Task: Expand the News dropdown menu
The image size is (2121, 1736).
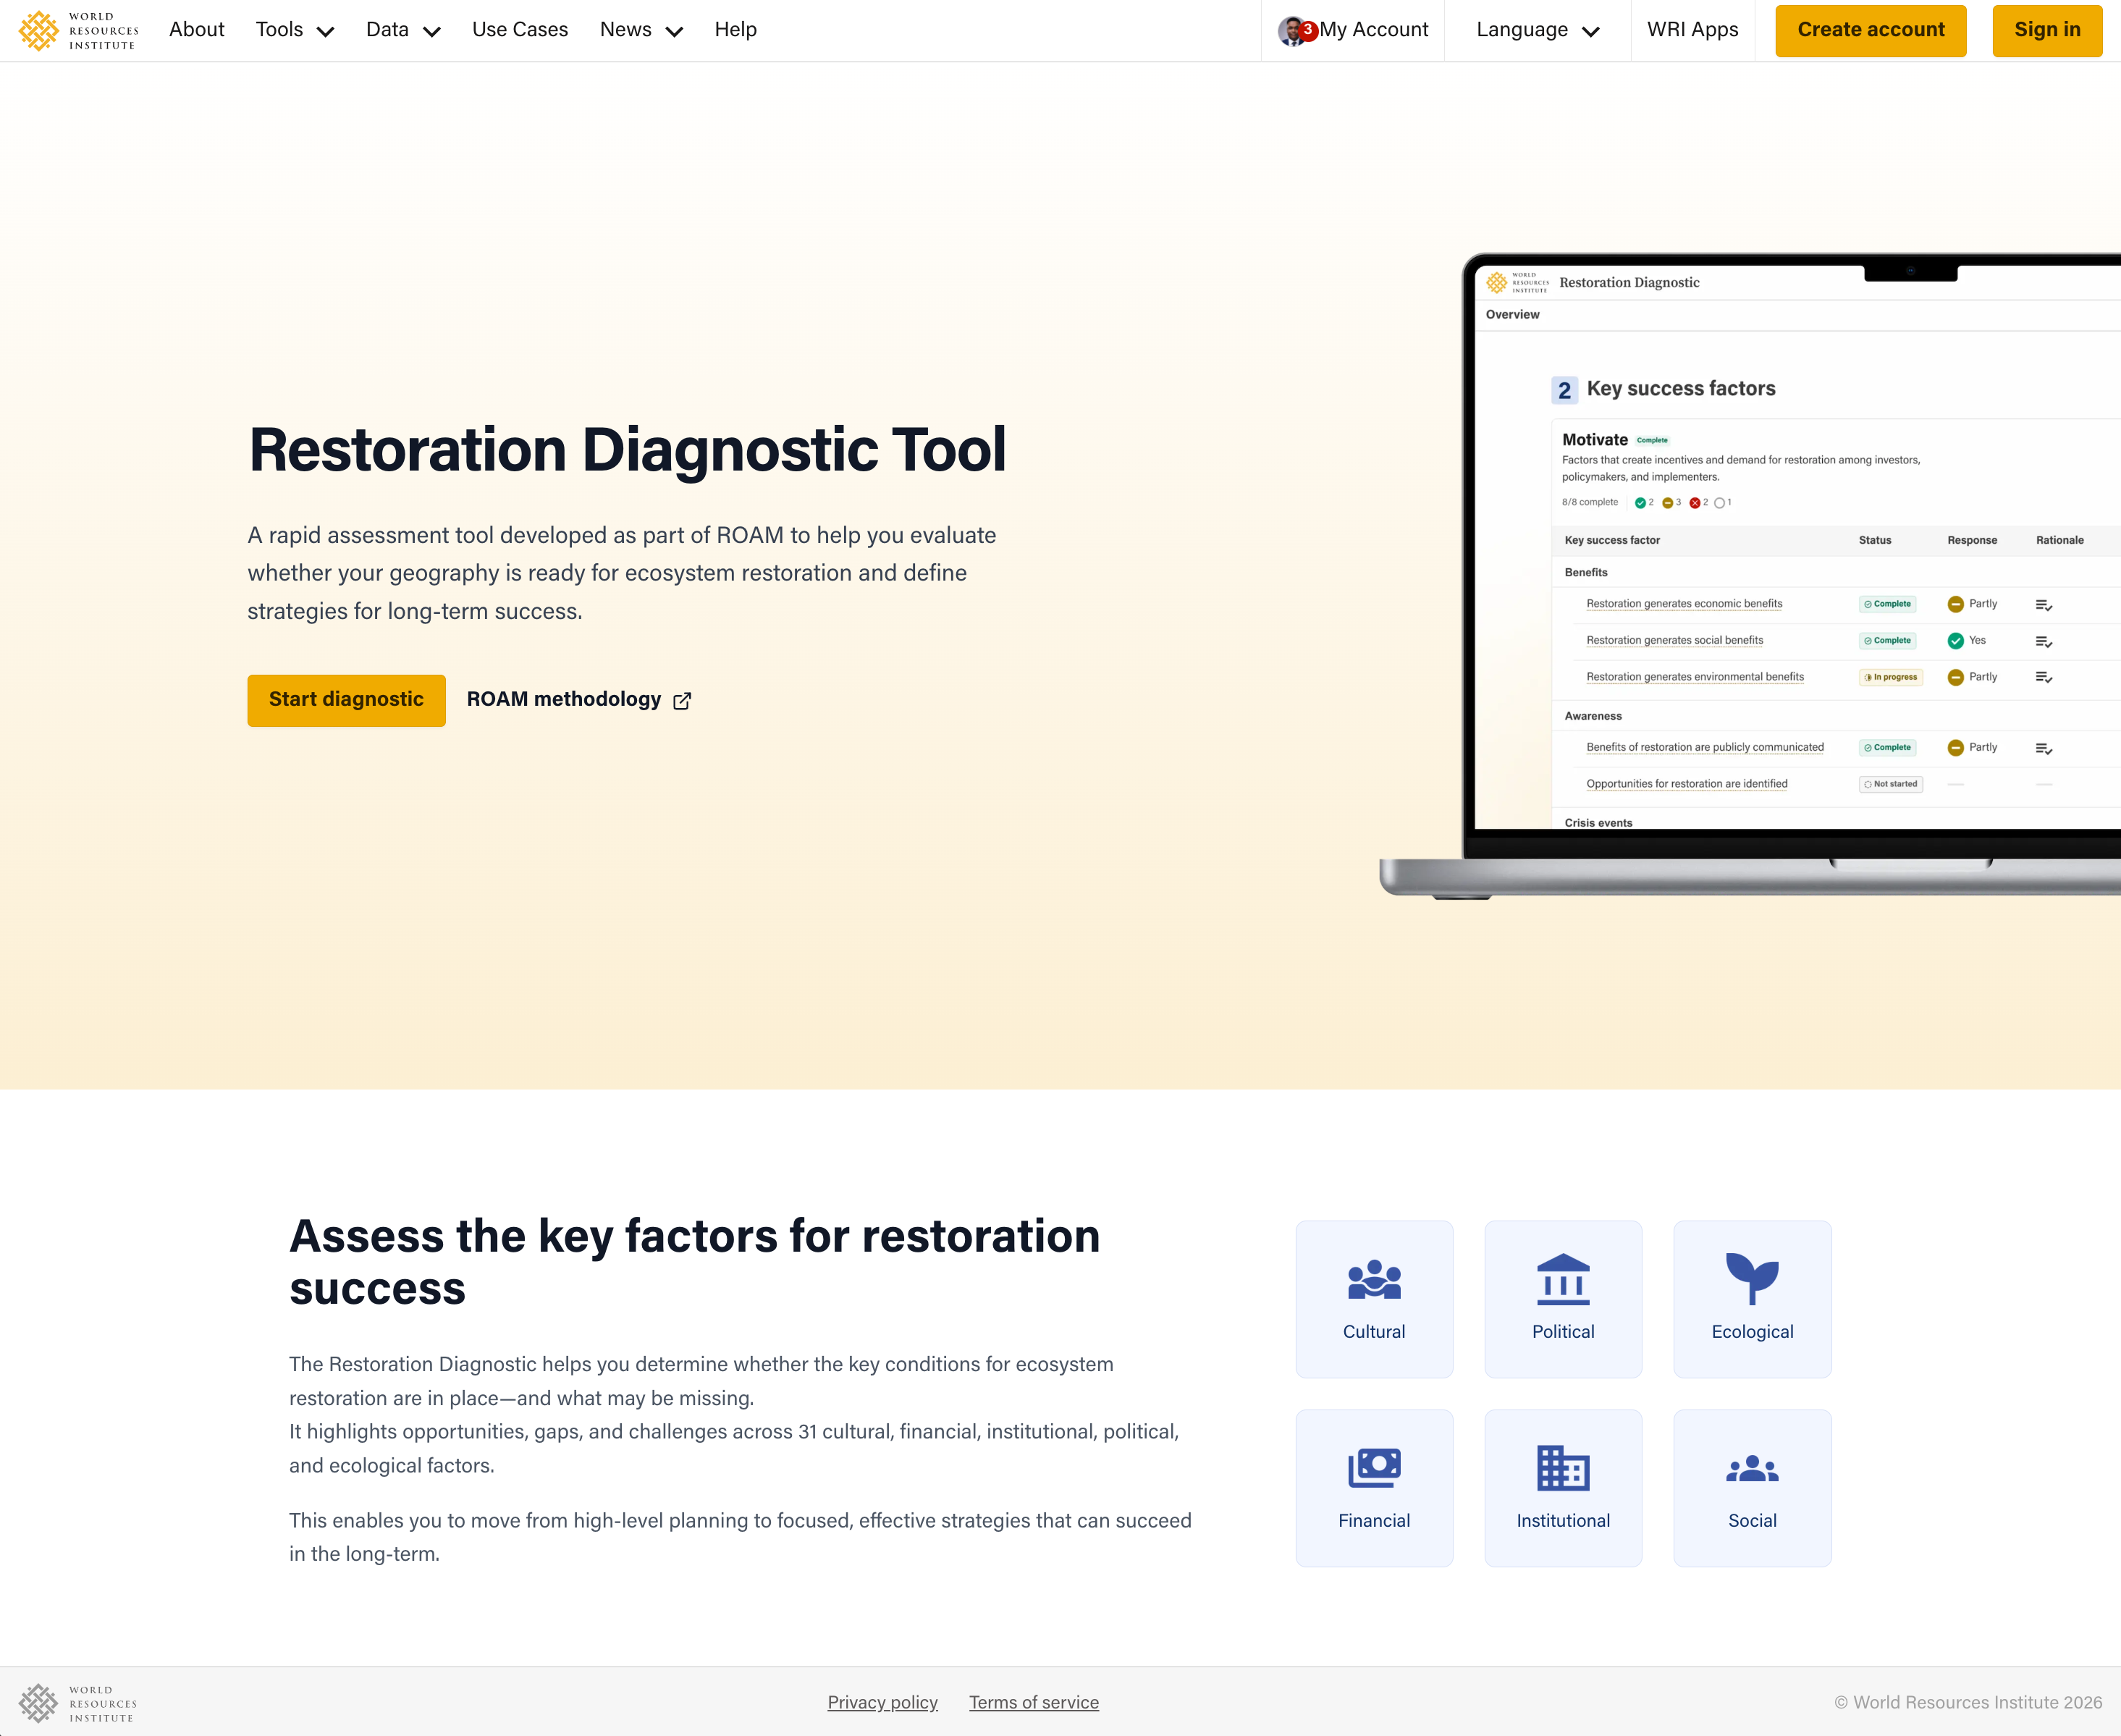Action: 641,30
